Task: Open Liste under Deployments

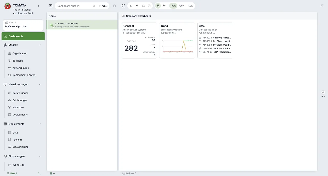Action: pos(15,133)
